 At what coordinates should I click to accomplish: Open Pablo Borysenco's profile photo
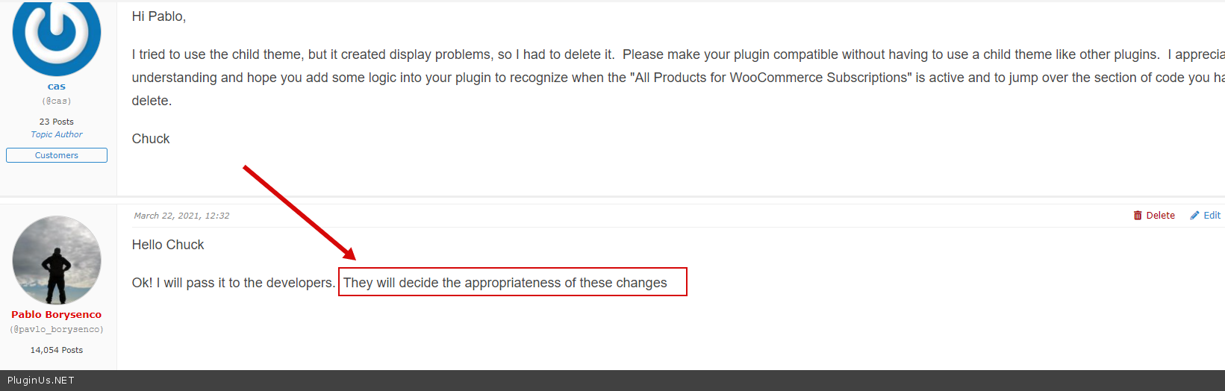(x=57, y=260)
